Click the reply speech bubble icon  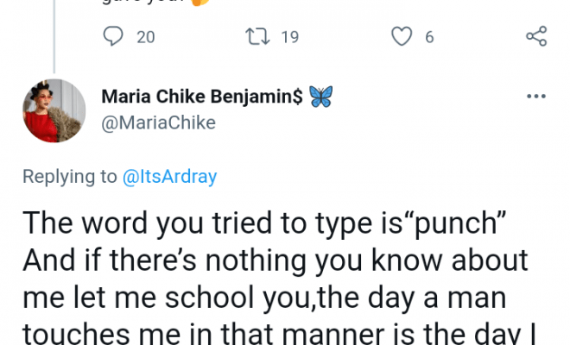(x=113, y=36)
